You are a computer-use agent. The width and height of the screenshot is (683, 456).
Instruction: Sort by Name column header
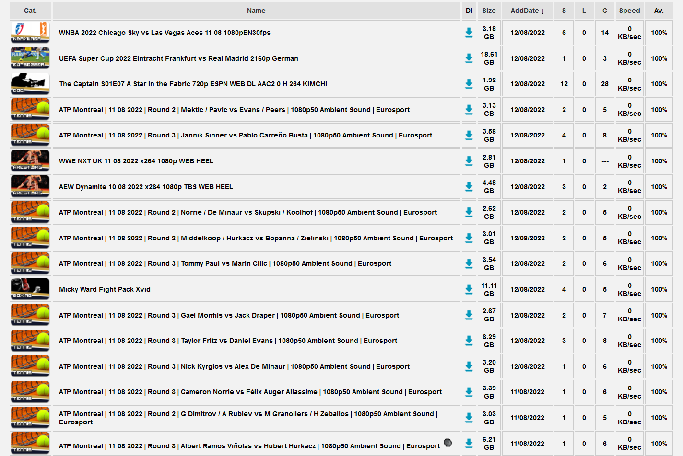(x=256, y=11)
